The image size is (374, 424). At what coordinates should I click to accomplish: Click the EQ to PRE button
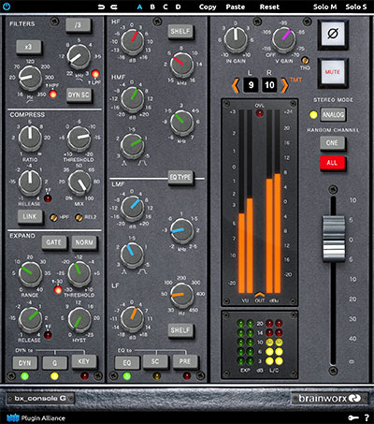(x=185, y=361)
